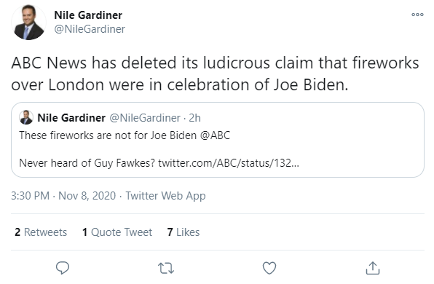Image resolution: width=434 pixels, height=284 pixels.
Task: Like the tweet with heart icon
Action: click(x=269, y=268)
